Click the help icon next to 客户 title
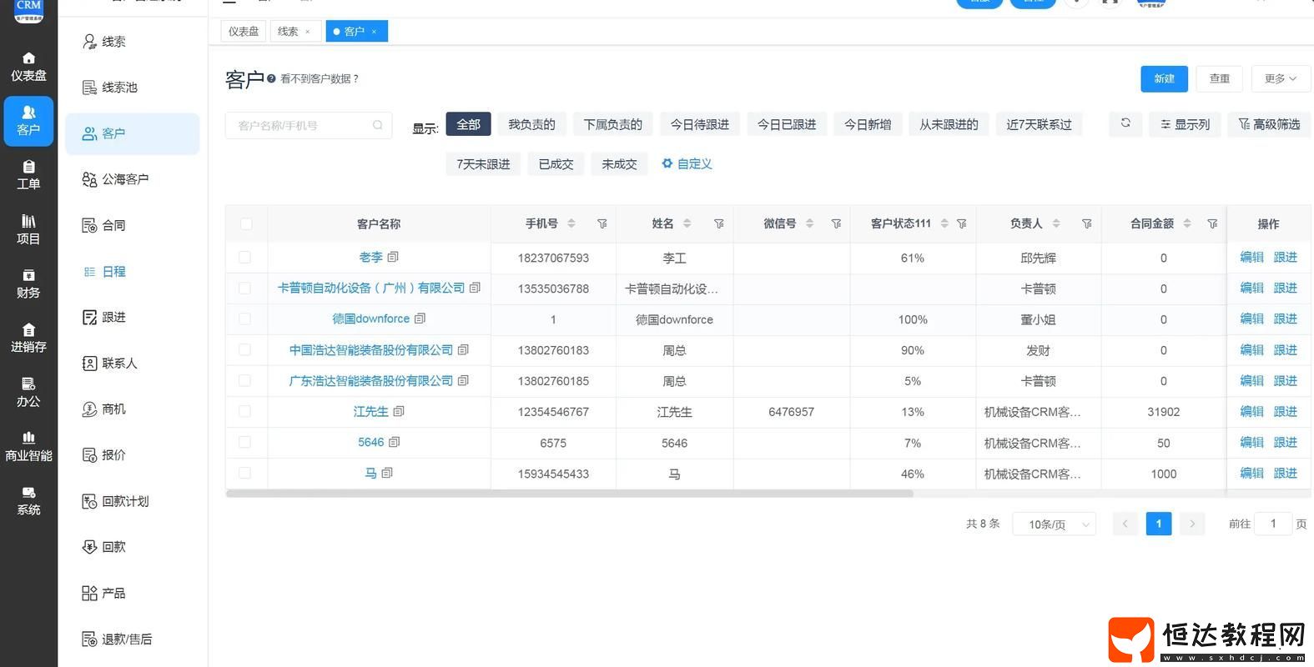Image resolution: width=1314 pixels, height=667 pixels. pos(271,79)
